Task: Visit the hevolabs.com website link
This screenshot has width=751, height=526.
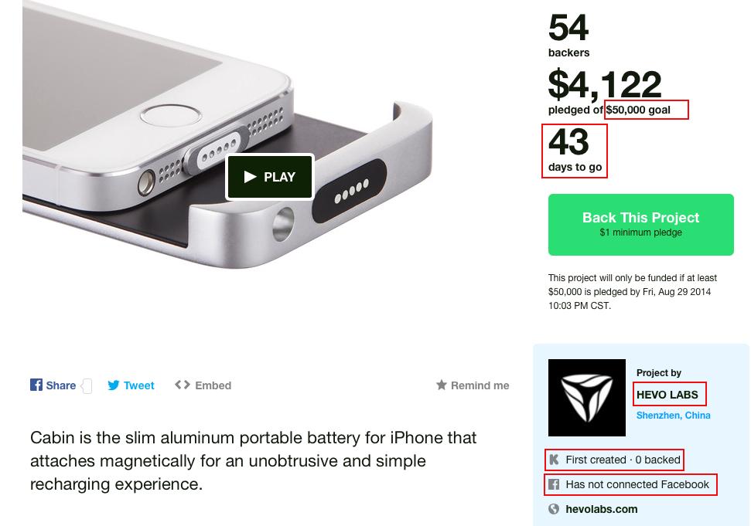Action: click(x=601, y=509)
